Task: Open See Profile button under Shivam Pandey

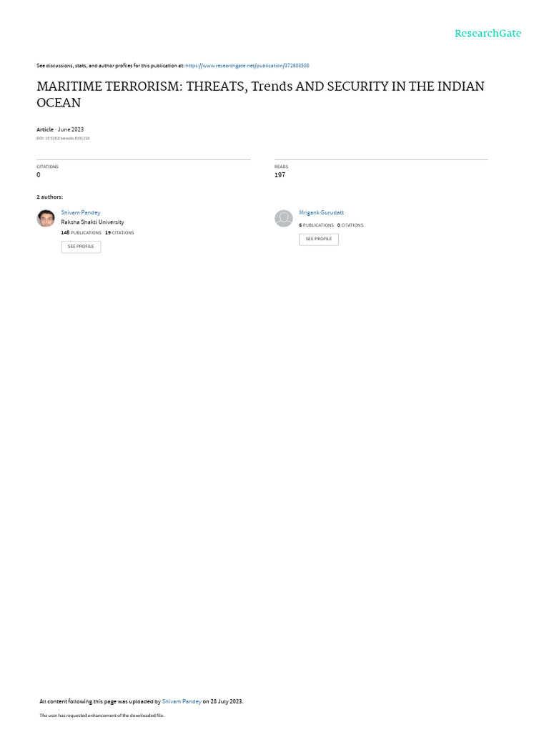Action: [81, 247]
